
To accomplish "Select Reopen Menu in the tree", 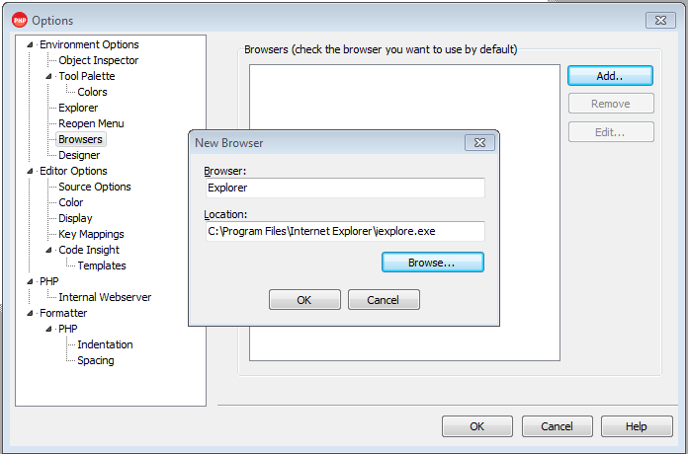I will click(91, 123).
